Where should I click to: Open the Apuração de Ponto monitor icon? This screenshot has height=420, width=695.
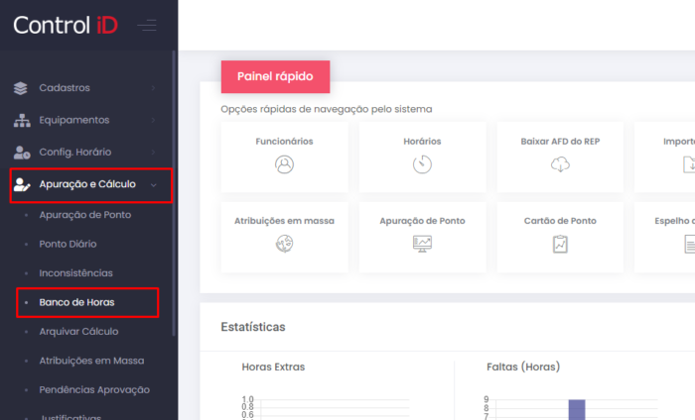pyautogui.click(x=422, y=244)
